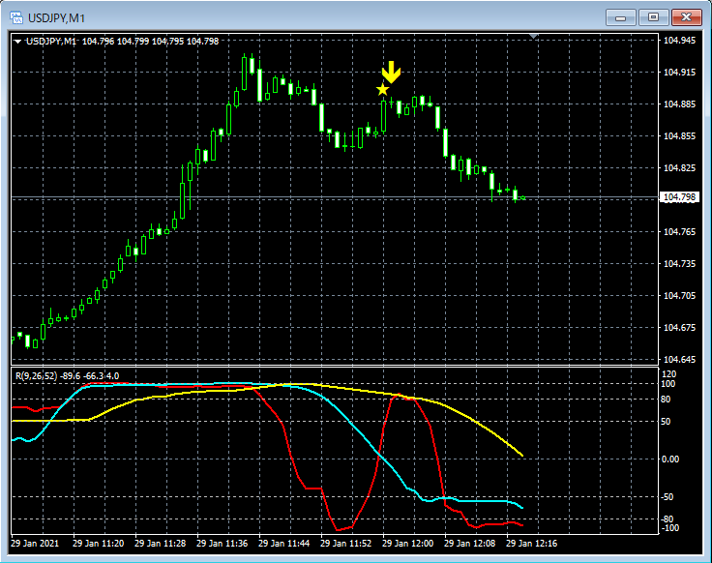Screen dimensions: 712x563
Task: Maximize the chart window
Action: pyautogui.click(x=653, y=17)
